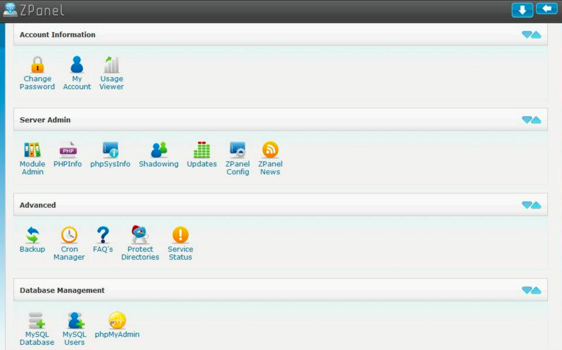Launch Cron Manager clock icon
Image resolution: width=562 pixels, height=350 pixels.
69,235
